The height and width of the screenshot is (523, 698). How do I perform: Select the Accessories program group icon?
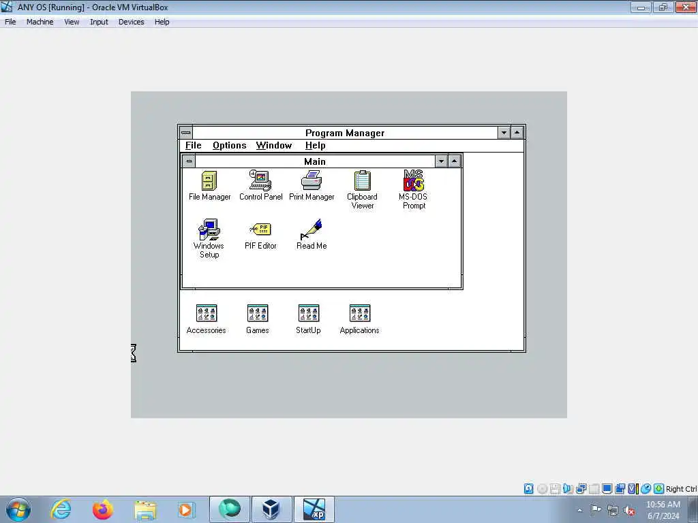tap(206, 319)
